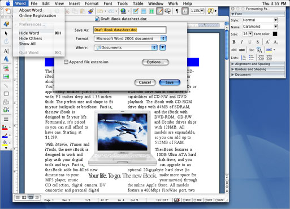Click the menu bar clock Thu 3:55 PM

pyautogui.click(x=274, y=3)
